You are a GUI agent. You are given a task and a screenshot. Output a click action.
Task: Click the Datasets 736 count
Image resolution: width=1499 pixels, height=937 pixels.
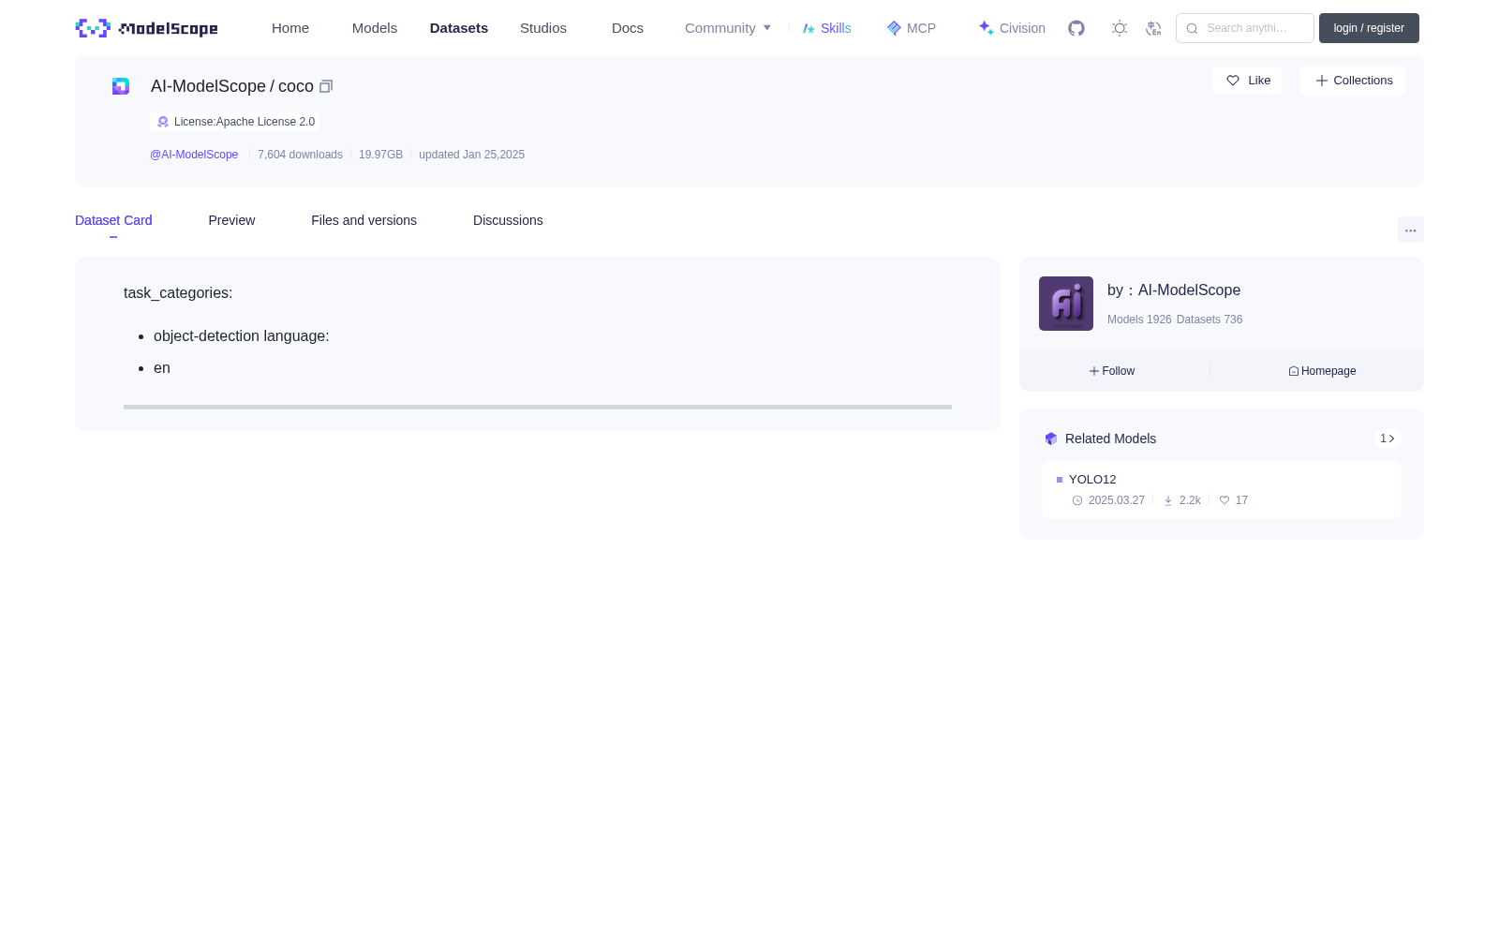(1210, 320)
